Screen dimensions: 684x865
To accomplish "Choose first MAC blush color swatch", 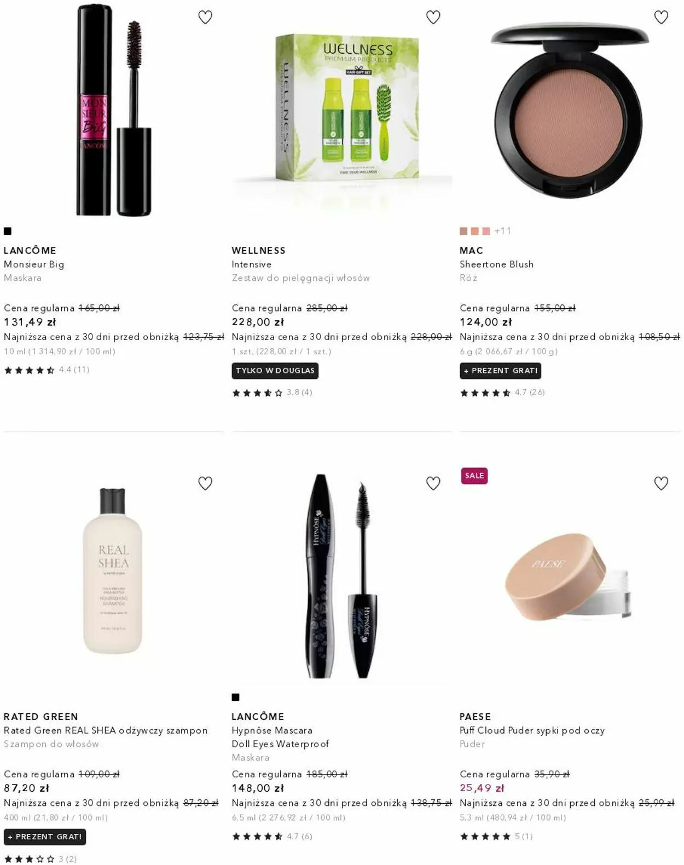I will pyautogui.click(x=463, y=231).
